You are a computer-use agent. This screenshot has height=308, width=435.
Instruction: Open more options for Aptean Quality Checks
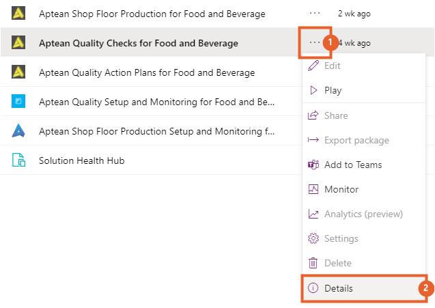click(314, 42)
